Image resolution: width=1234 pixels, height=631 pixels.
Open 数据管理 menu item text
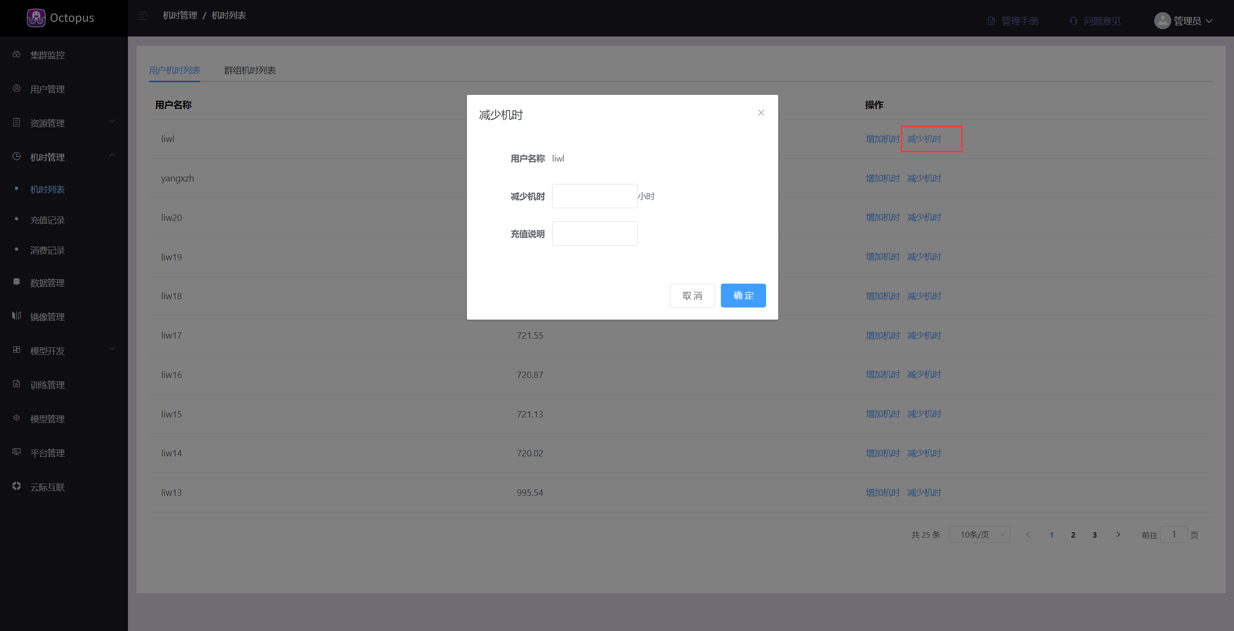coord(47,283)
